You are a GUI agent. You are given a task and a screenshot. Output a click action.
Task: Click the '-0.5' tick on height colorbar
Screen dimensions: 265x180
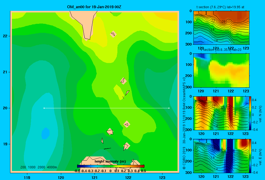tap(77, 171)
